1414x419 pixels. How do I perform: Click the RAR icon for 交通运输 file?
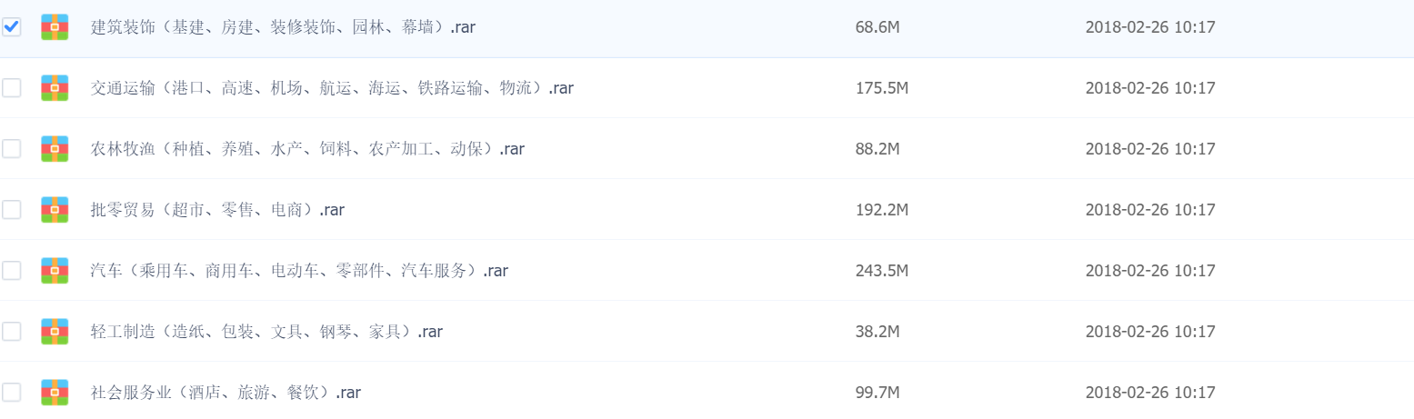point(55,88)
